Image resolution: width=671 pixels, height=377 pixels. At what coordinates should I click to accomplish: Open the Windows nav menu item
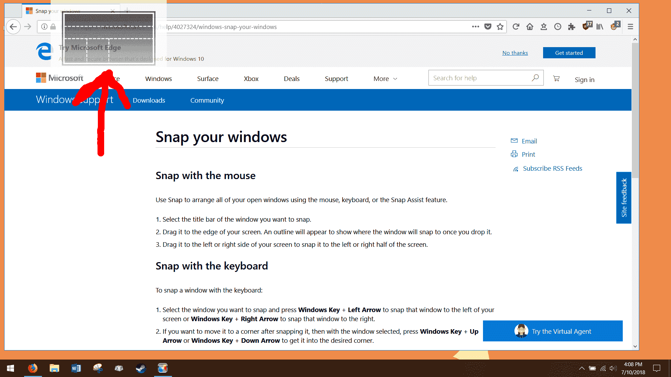click(x=159, y=79)
